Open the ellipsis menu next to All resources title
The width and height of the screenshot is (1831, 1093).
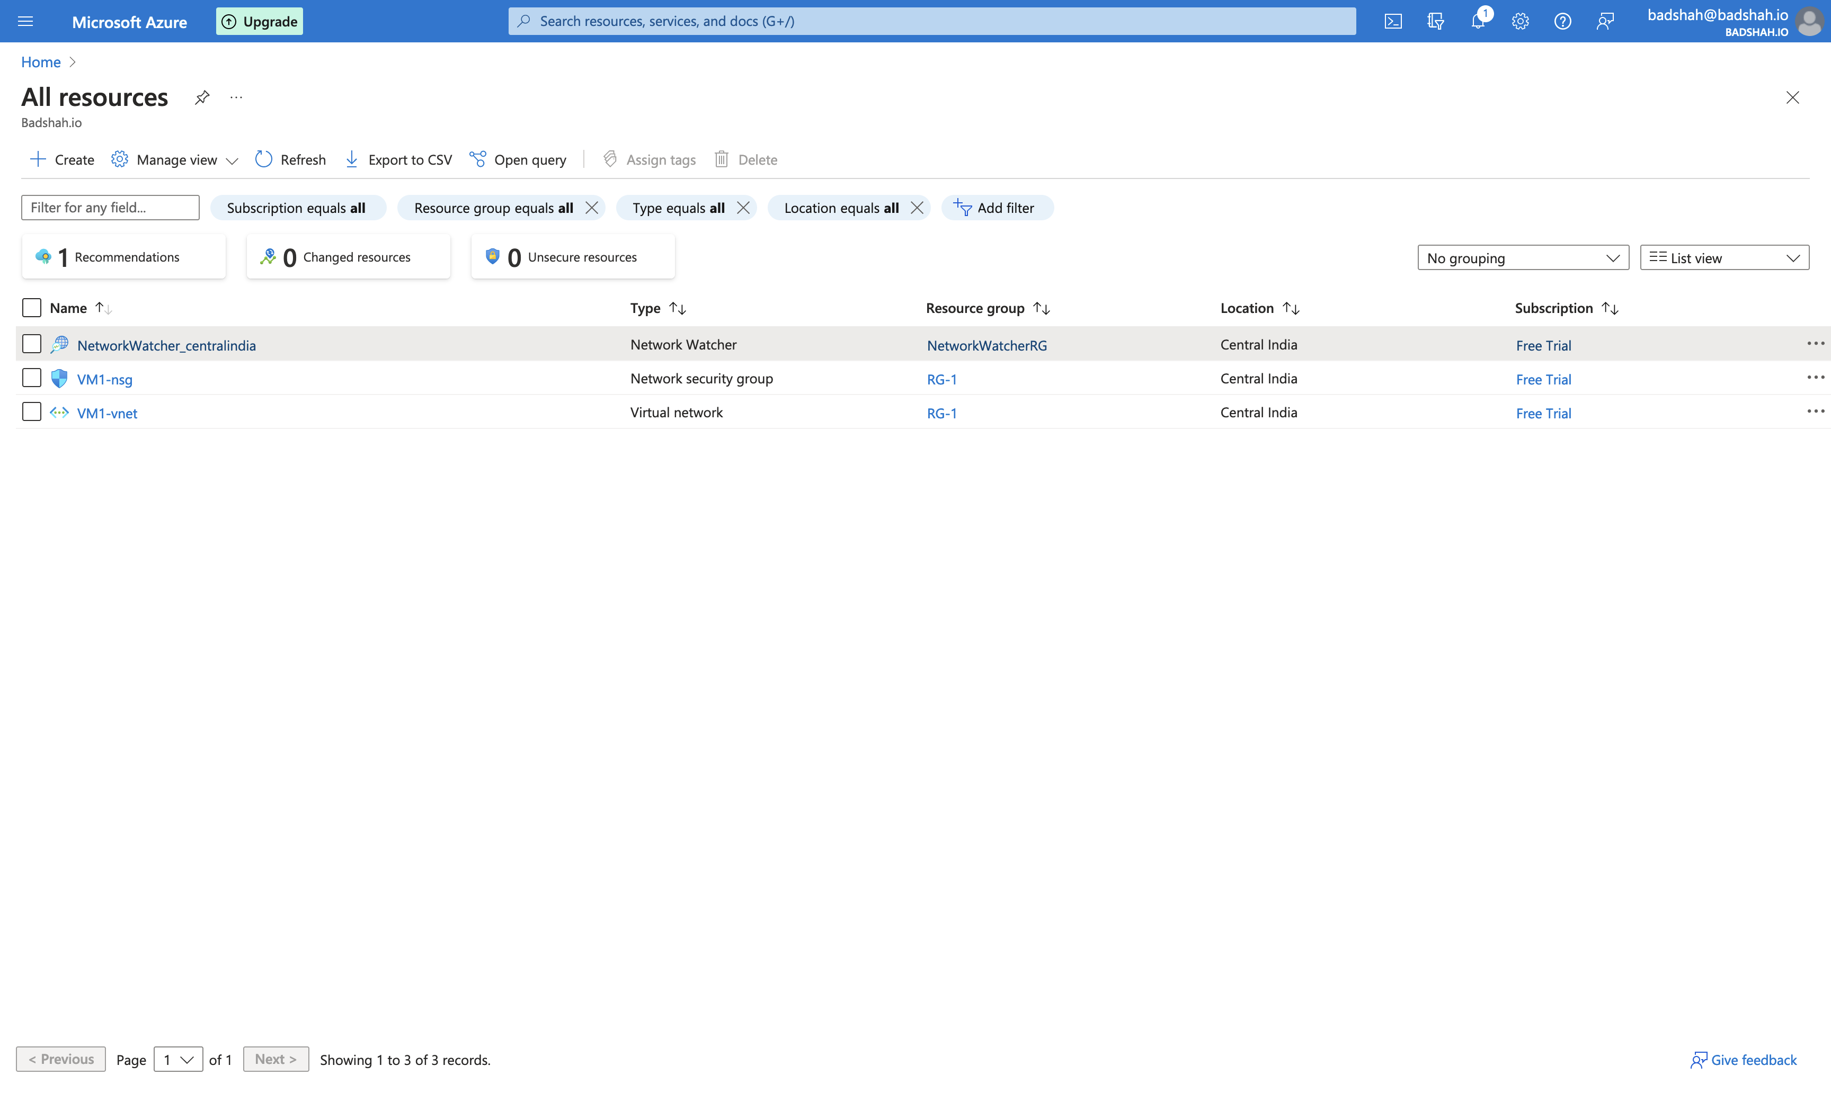click(236, 96)
